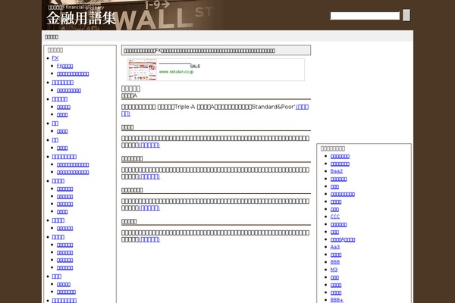Open the Aa3 link in right list
Viewport: 455px width, 303px height.
(x=335, y=247)
